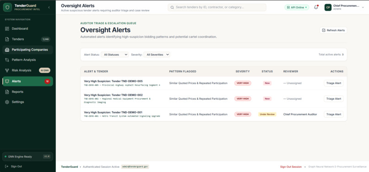Click the PATTERN FLAGGED column header
This screenshot has width=369, height=172.
point(183,71)
